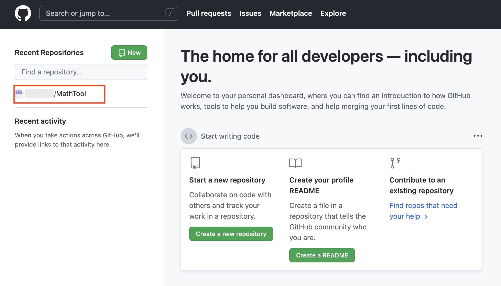Viewport: 501px width, 286px height.
Task: Click the repository book icon above Start a new repository
Action: [195, 163]
